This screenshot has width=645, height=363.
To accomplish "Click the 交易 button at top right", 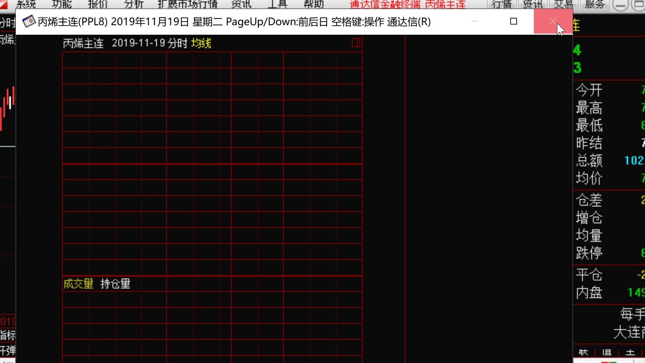I will click(x=563, y=4).
